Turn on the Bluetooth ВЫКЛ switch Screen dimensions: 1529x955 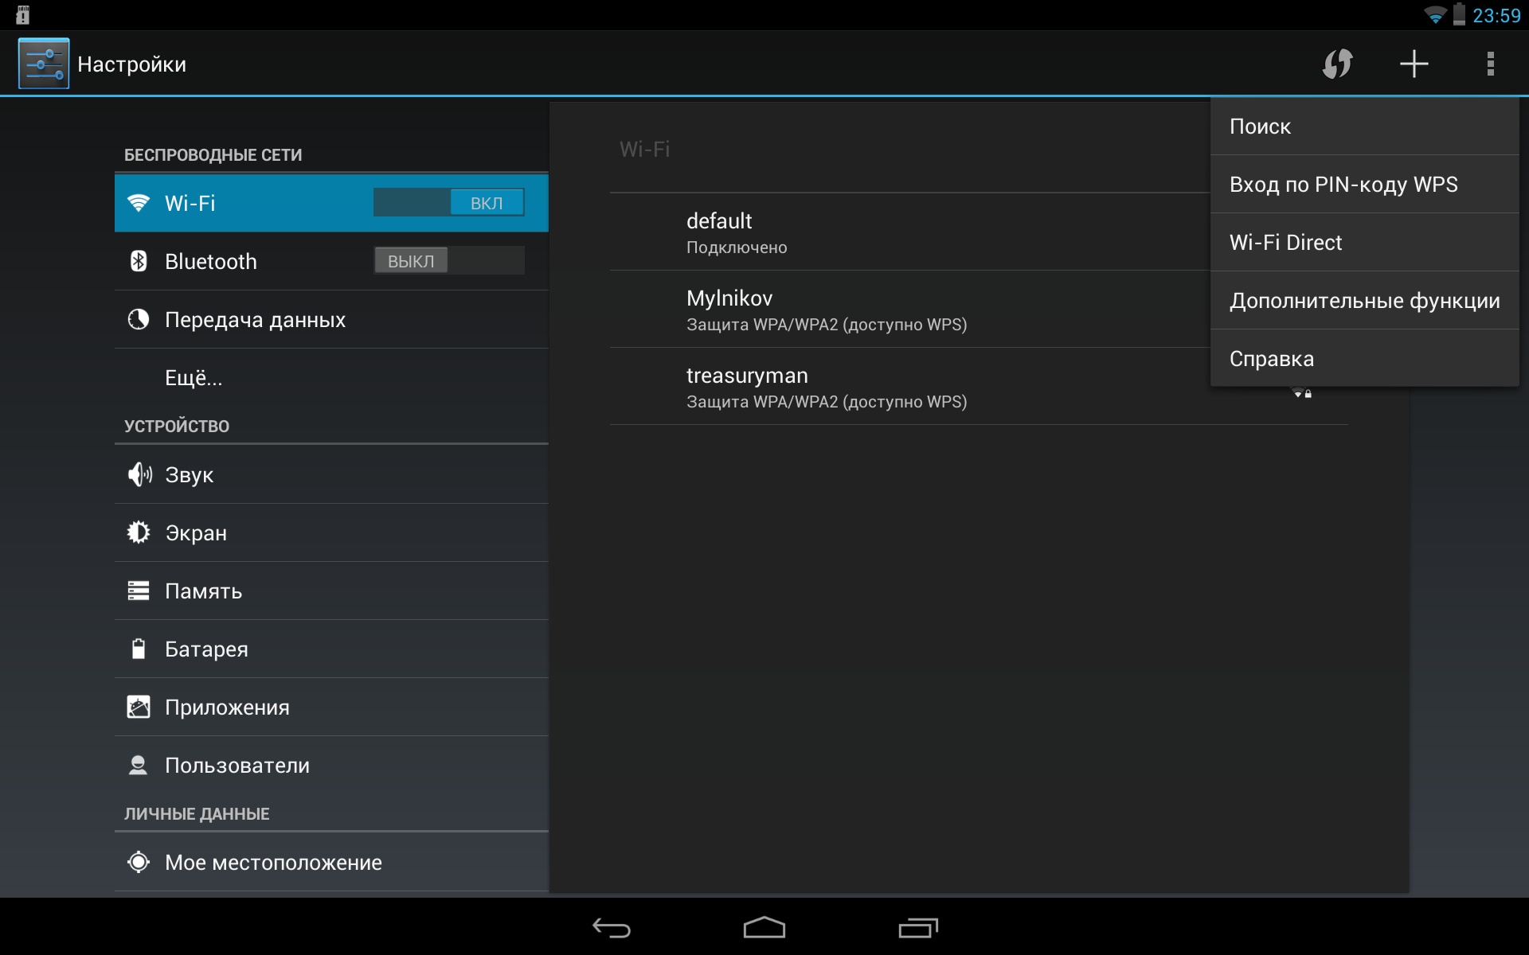448,261
